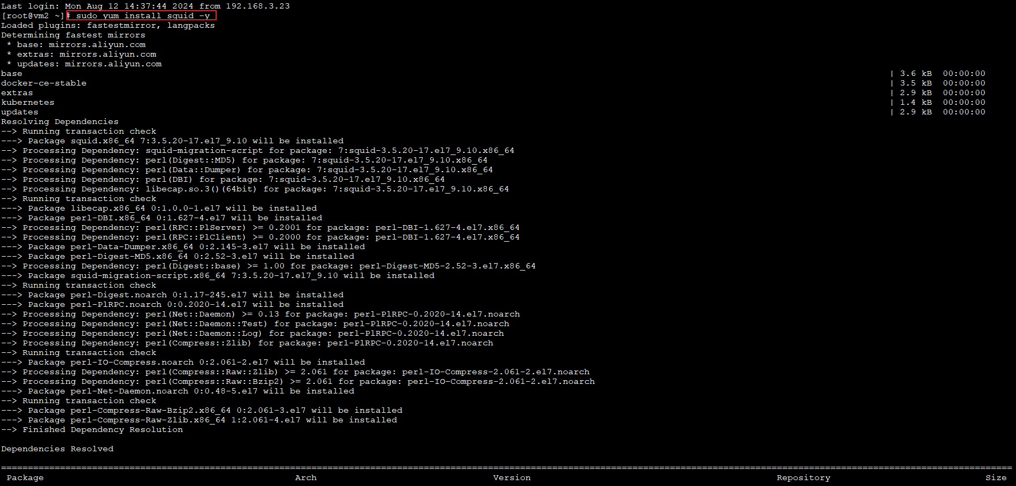Click the [root@vm2 ~] shell prompt
The width and height of the screenshot is (1016, 486).
click(33, 16)
